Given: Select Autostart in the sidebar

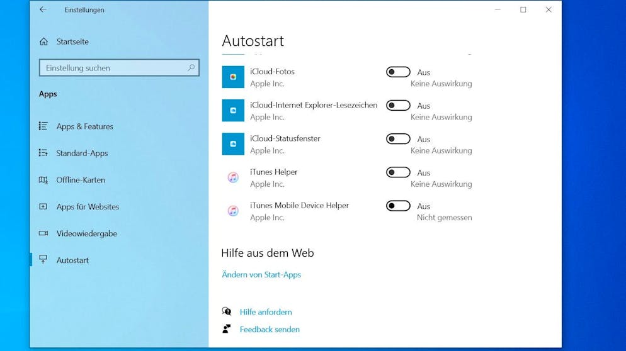Looking at the screenshot, I should coord(72,260).
